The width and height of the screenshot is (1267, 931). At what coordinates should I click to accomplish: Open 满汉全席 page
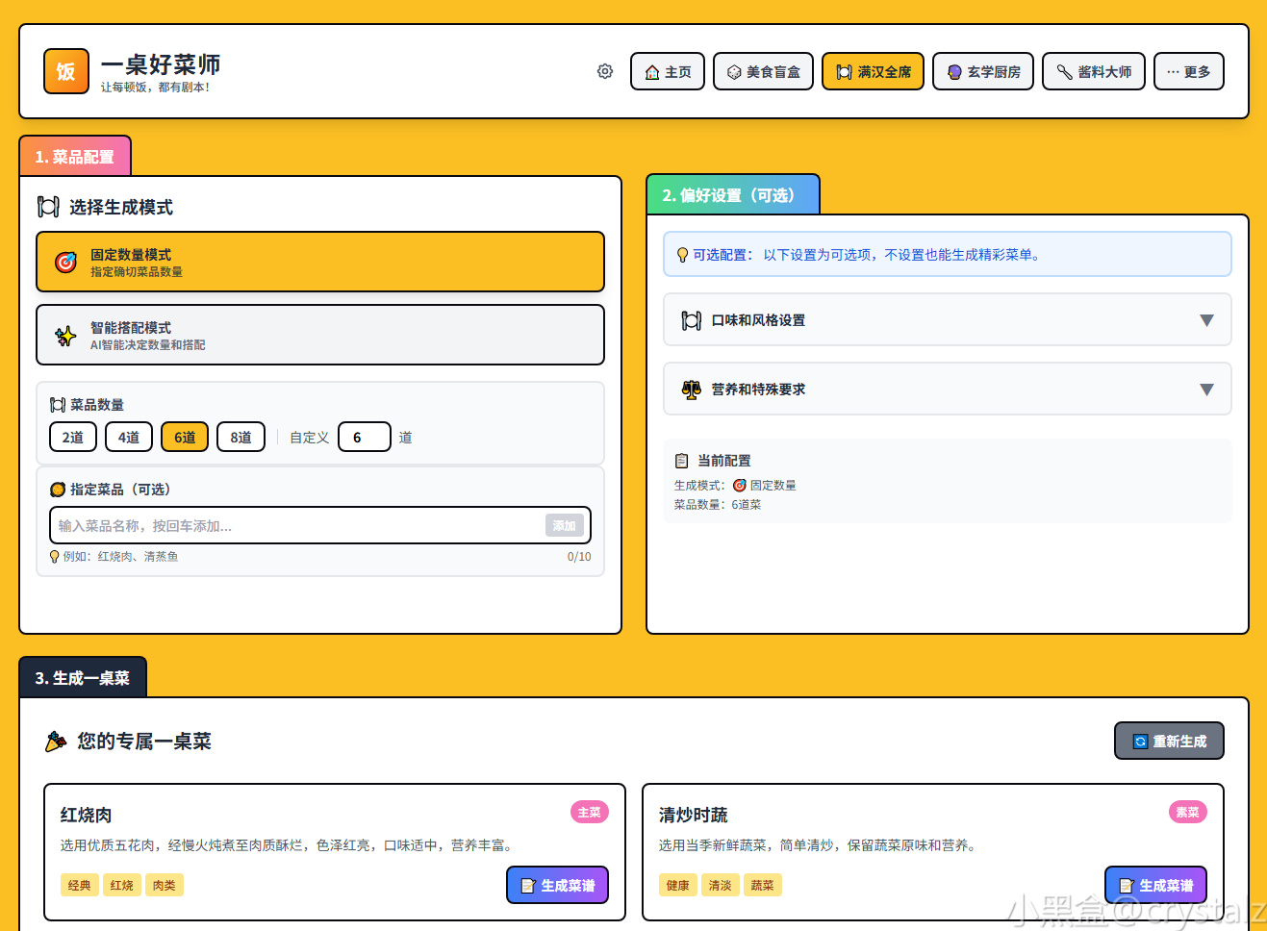874,71
